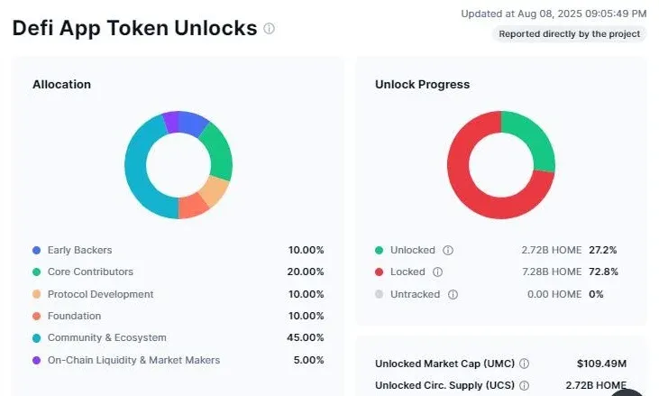Click the dark round button at bottom right
This screenshot has height=396, width=659.
coord(627,392)
